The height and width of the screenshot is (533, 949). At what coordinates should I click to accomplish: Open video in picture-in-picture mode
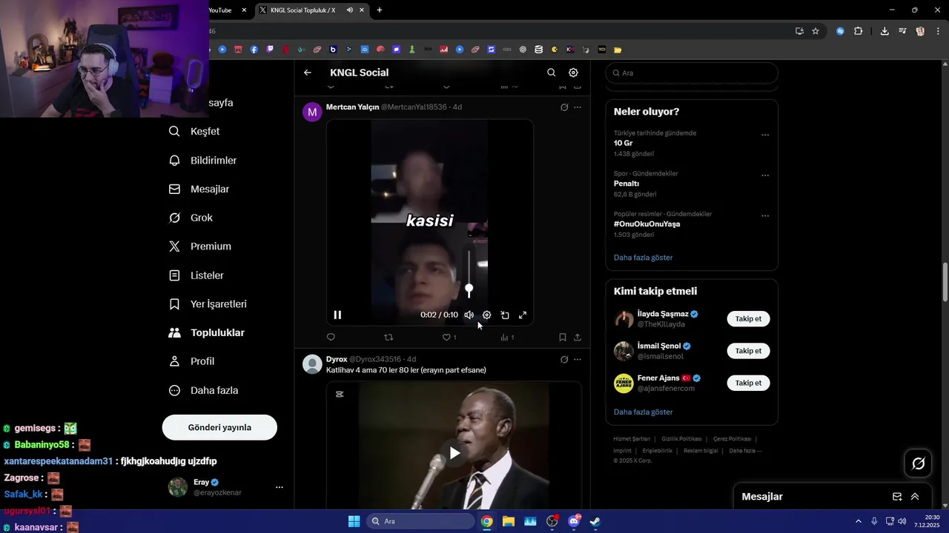point(505,315)
